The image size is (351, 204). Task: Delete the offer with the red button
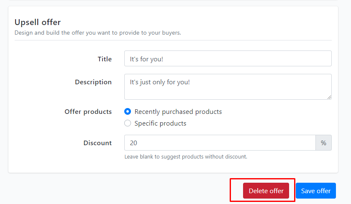tap(266, 191)
